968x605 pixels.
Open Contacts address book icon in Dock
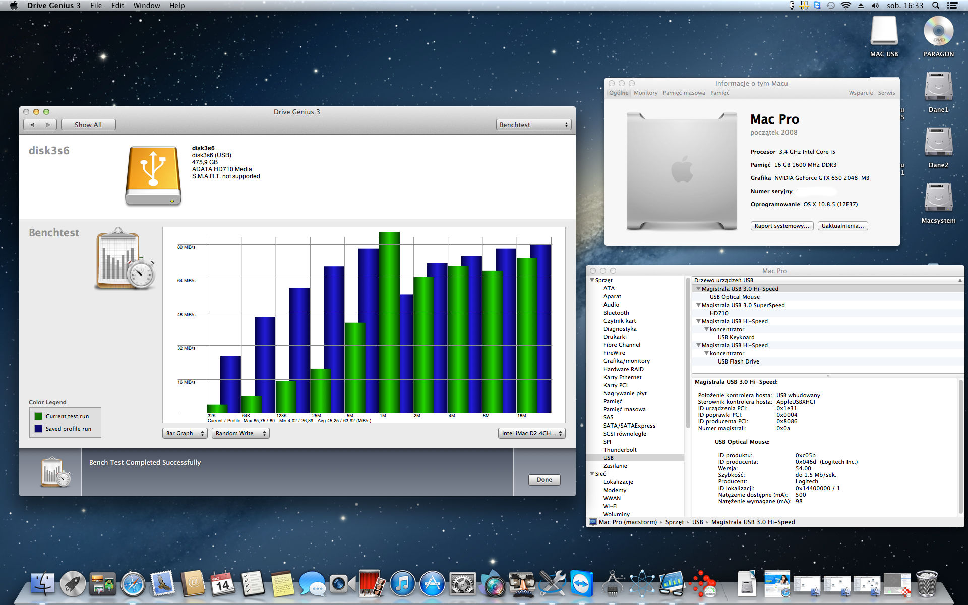[193, 584]
